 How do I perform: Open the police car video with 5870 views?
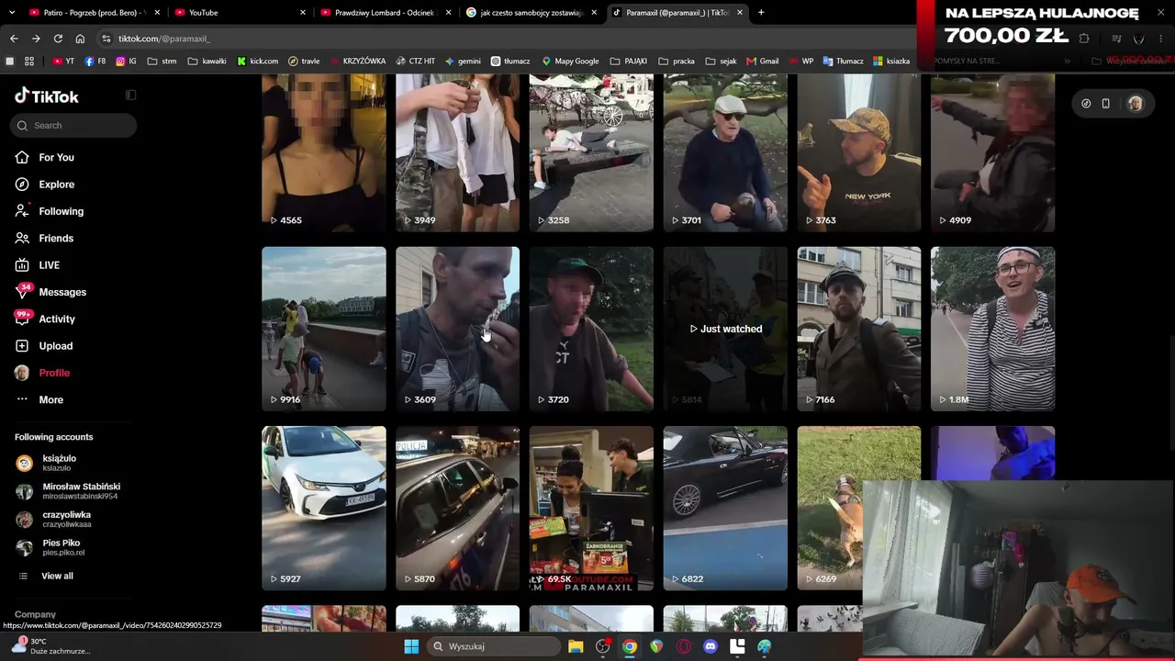click(x=457, y=508)
